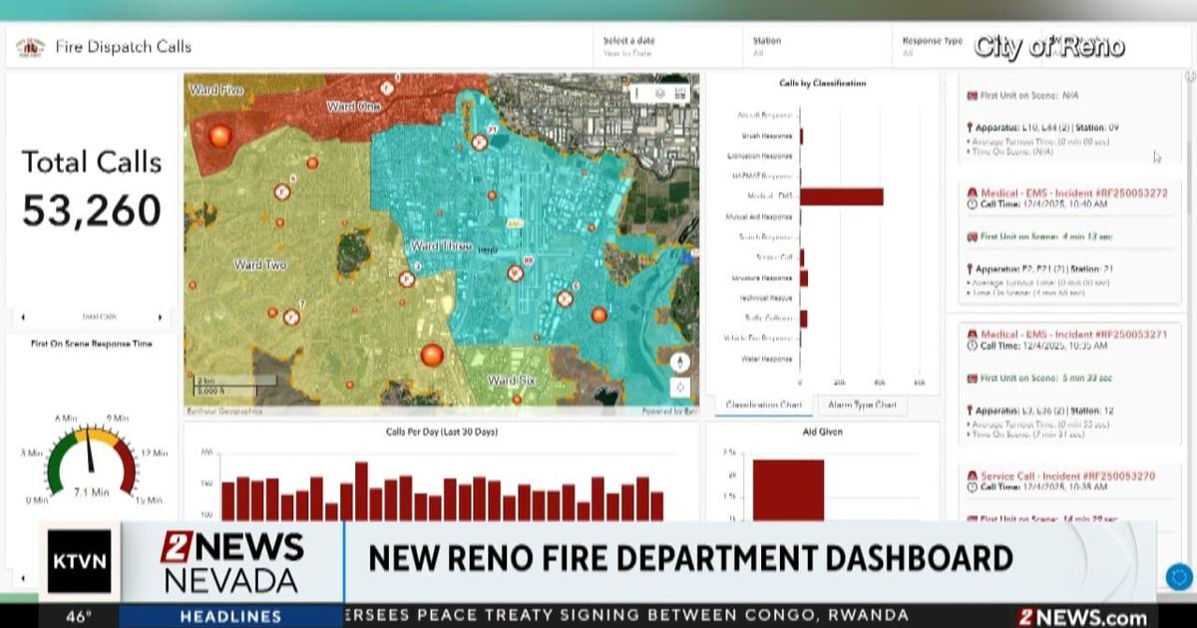Click the left arrow below the response gauge
1197x628 pixels.
23,576
